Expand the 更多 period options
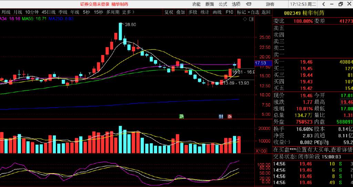 click(128, 12)
